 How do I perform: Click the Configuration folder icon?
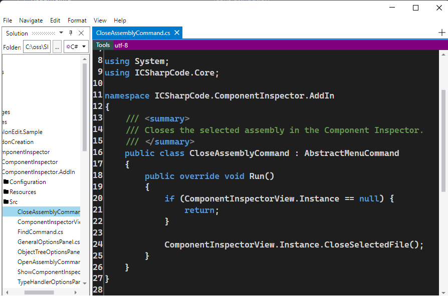point(6,181)
